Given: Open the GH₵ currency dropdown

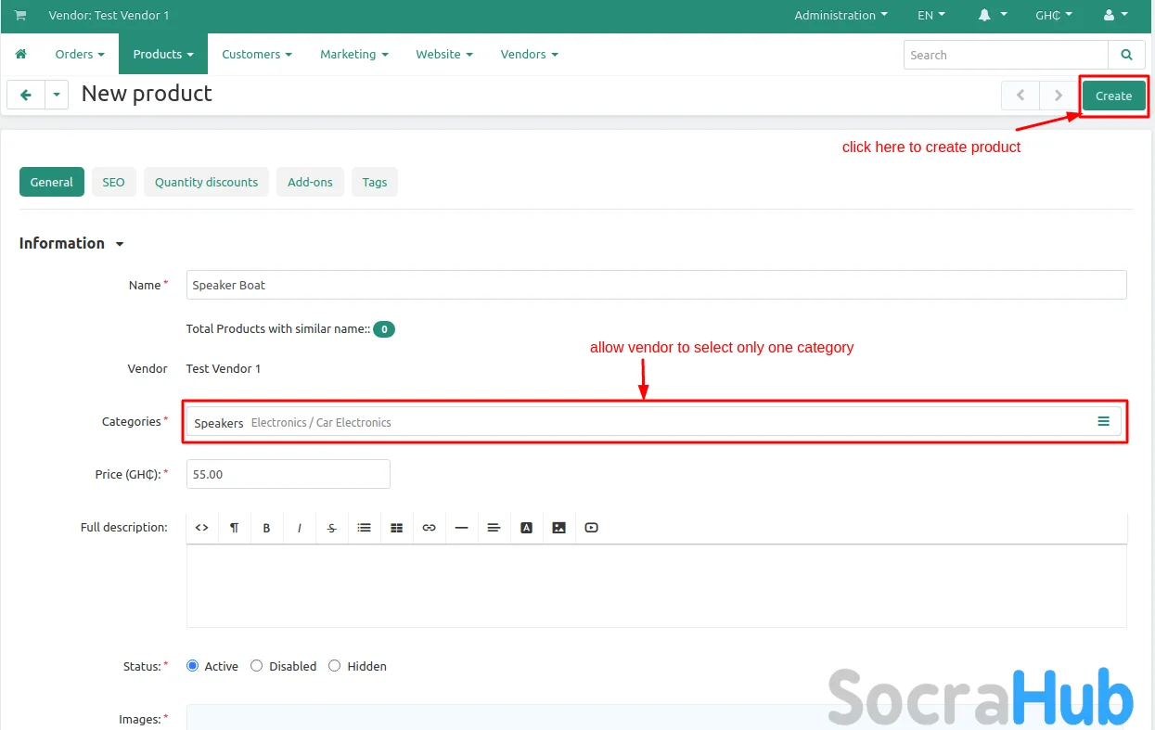Looking at the screenshot, I should coord(1054,16).
